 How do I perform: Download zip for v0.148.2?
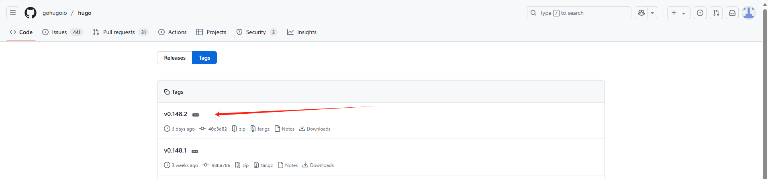click(239, 129)
